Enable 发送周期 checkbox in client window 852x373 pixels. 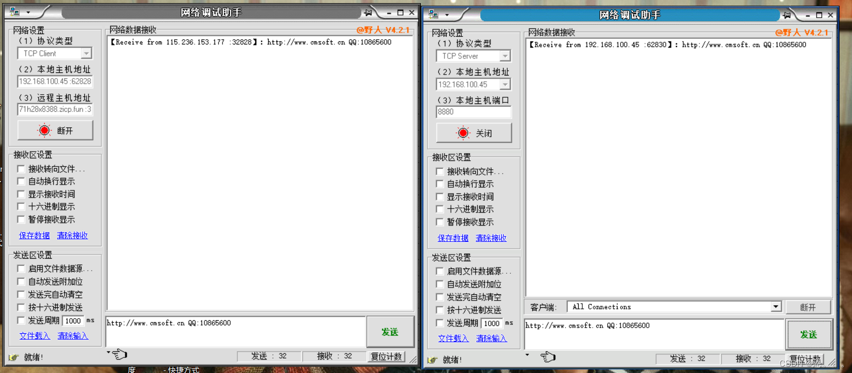pyautogui.click(x=21, y=320)
